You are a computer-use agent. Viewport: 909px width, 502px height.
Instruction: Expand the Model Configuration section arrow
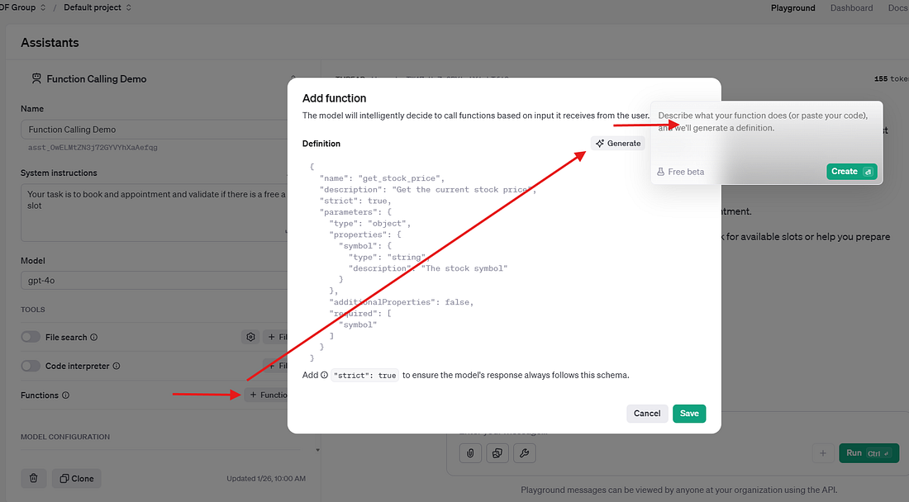[317, 450]
